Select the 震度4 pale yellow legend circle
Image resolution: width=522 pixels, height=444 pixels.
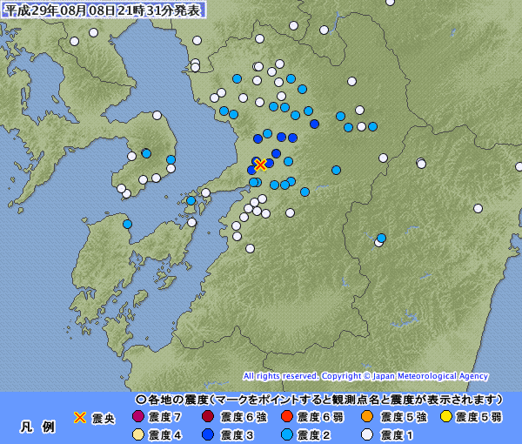[138, 434]
